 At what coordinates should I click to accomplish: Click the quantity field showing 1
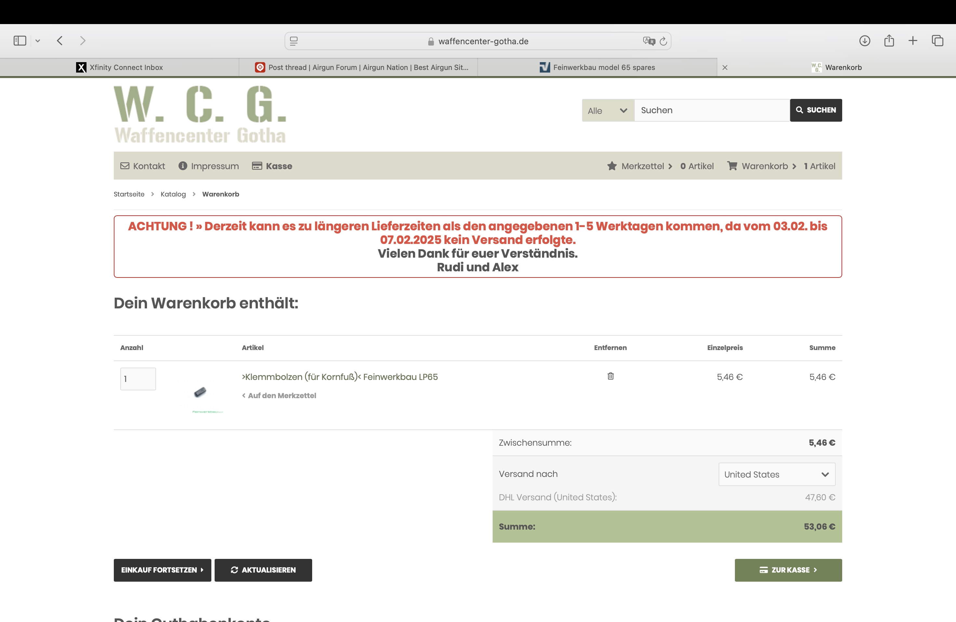click(x=138, y=379)
